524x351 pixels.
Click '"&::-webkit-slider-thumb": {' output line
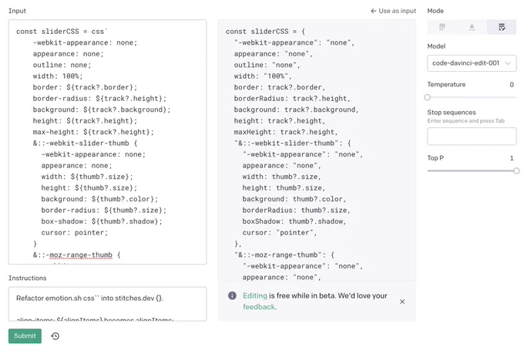292,143
